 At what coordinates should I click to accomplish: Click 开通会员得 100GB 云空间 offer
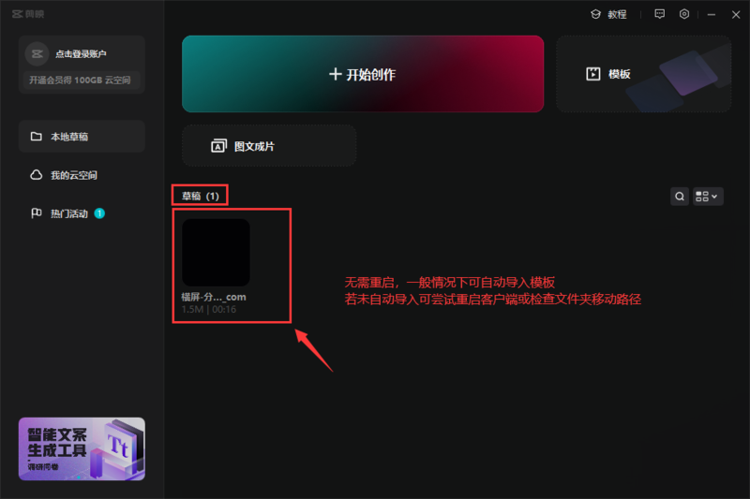point(82,81)
